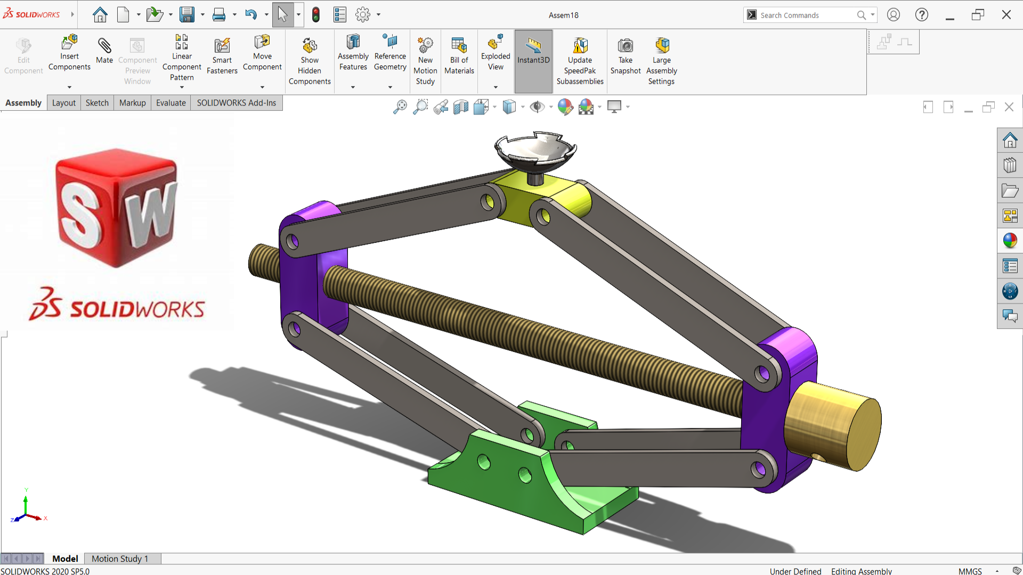Expand Exploded View dropdown arrow
Viewport: 1023px width, 575px height.
point(496,87)
